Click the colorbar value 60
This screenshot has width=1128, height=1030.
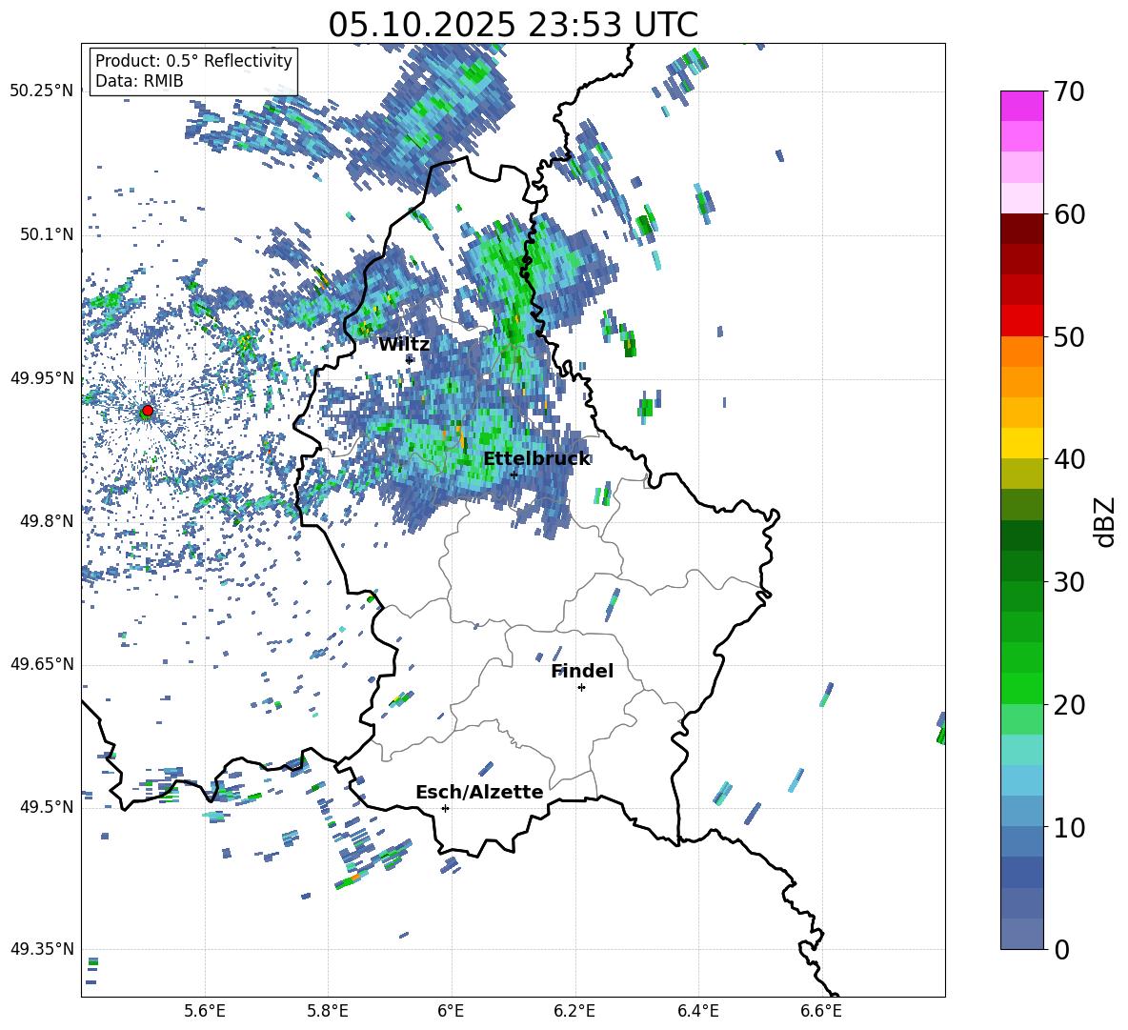1069,214
